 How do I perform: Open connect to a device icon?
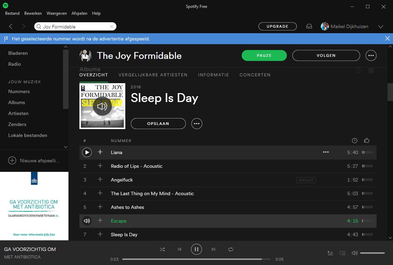(342, 253)
